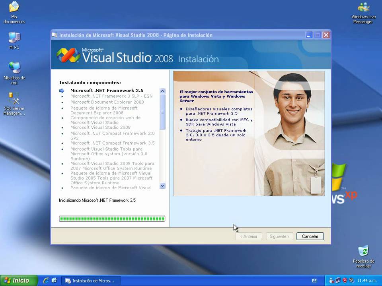The image size is (382, 286).
Task: Open Mis sitios de red icon
Action: click(14, 73)
